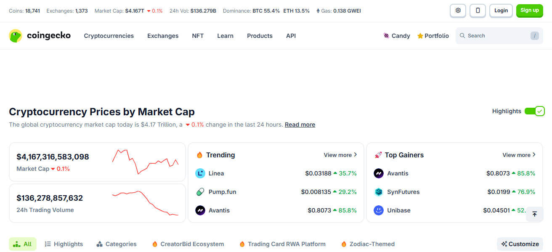552x252 pixels.
Task: Click the BTC 55.4% dominance value
Action: pyautogui.click(x=266, y=11)
